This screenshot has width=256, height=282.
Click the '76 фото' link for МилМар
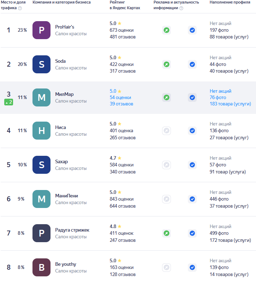pyautogui.click(x=218, y=98)
